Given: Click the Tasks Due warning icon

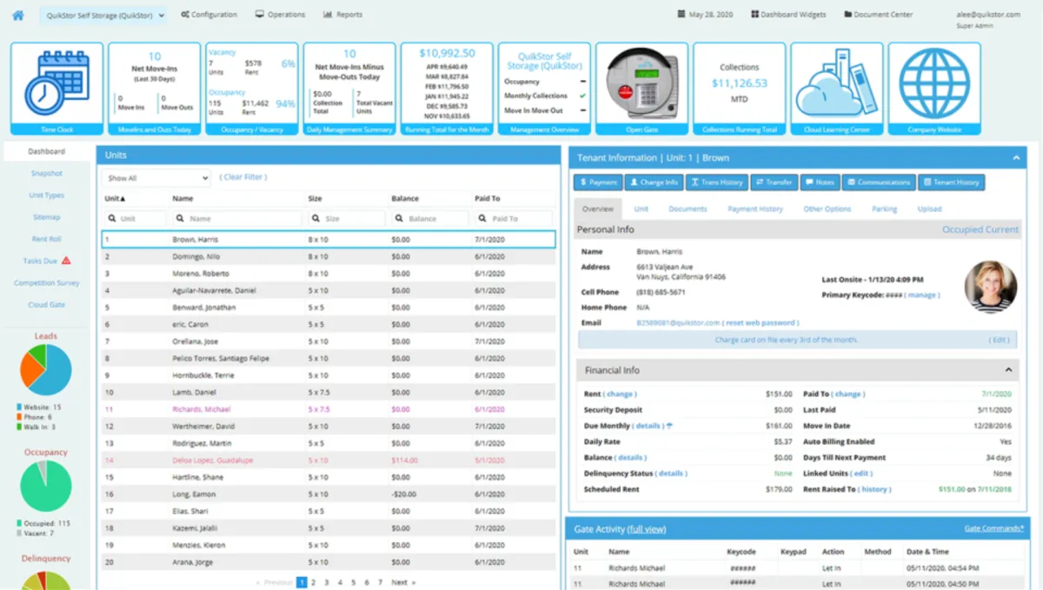Looking at the screenshot, I should [x=66, y=261].
